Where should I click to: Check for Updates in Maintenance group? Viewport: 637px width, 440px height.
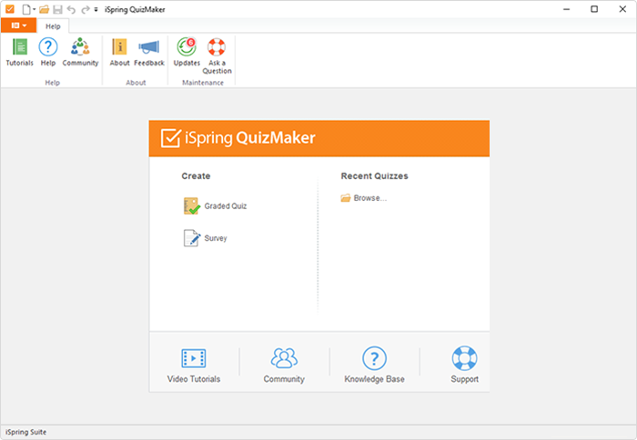(187, 52)
